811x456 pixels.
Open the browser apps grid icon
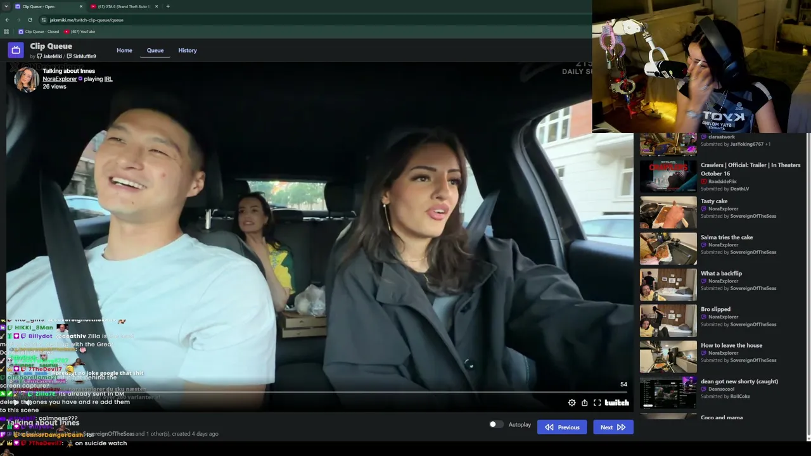click(6, 32)
